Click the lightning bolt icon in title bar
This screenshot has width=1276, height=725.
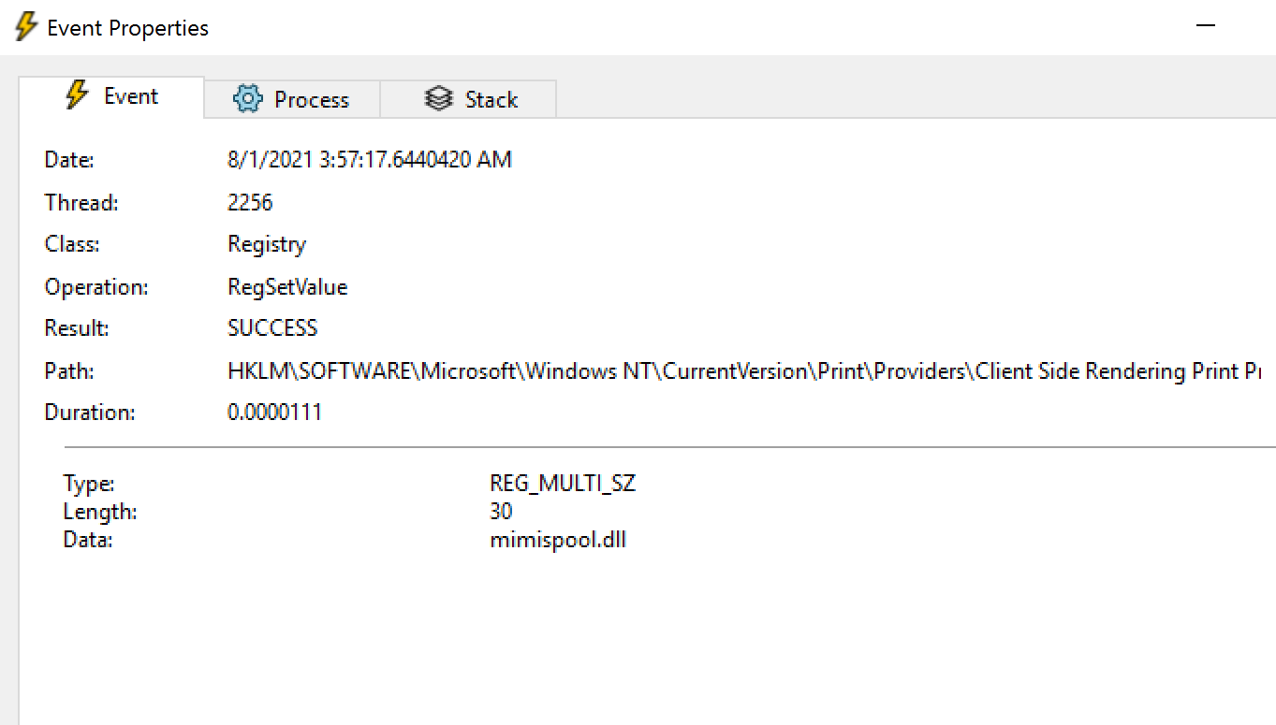[26, 27]
